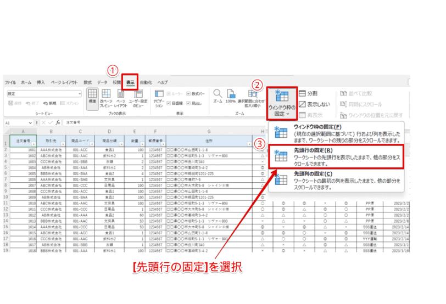Click the formula bar showing 注文番号
Viewport: 446px width, 304px height.
tap(165, 122)
